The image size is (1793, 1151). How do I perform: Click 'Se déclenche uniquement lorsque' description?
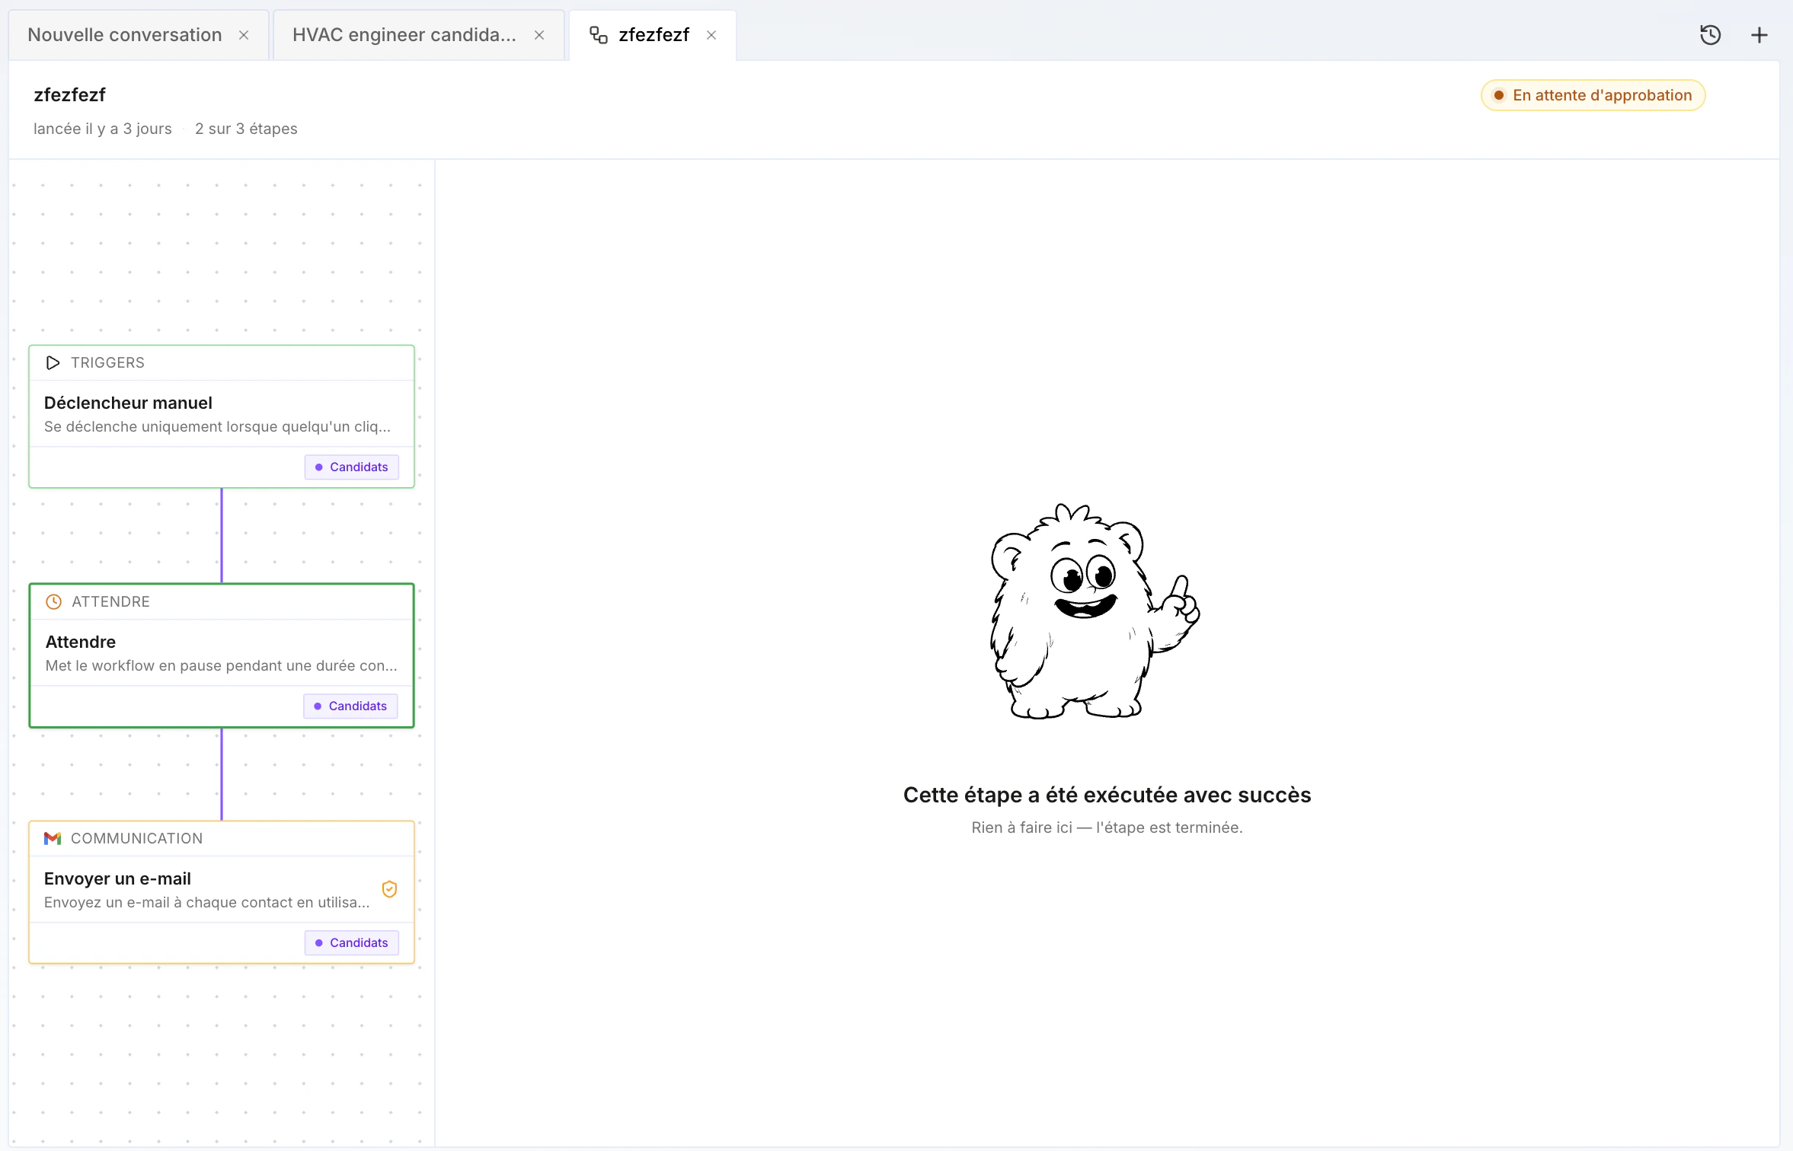point(217,426)
